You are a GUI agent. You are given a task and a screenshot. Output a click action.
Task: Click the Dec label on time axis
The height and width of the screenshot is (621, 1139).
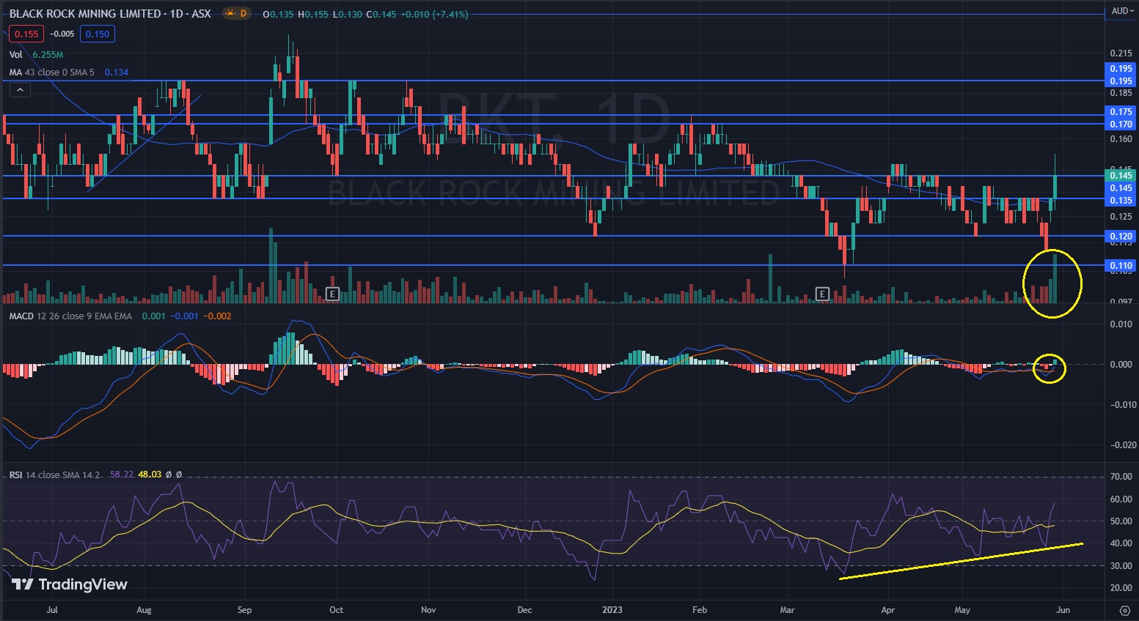pos(524,609)
